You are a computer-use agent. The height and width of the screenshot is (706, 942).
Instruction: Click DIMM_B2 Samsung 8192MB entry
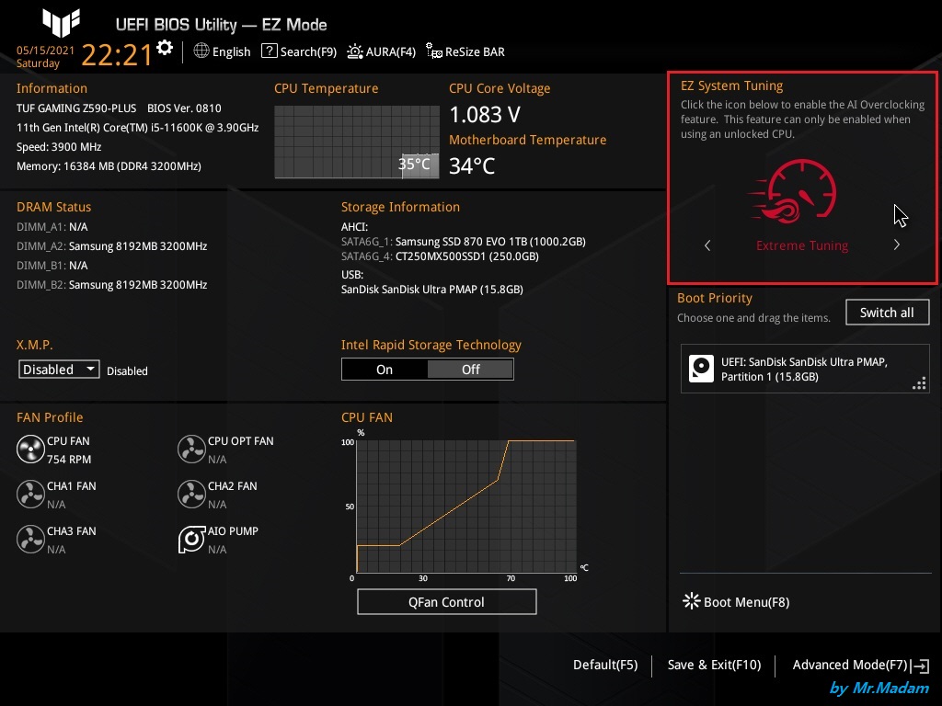coord(111,285)
